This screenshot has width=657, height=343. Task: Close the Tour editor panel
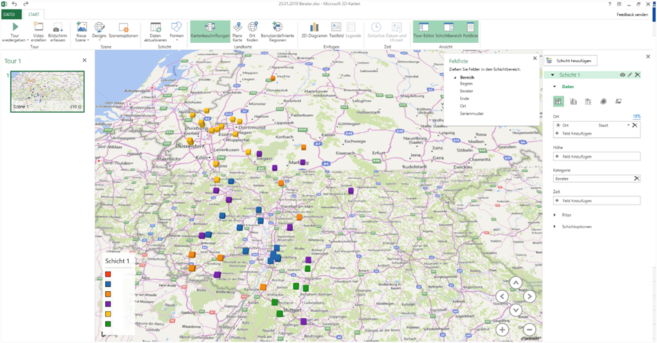[x=84, y=60]
